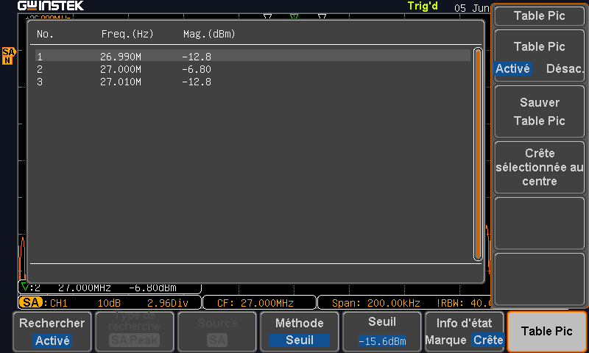Set Table Pic to Activé
Image resolution: width=589 pixels, height=353 pixels.
pos(512,68)
